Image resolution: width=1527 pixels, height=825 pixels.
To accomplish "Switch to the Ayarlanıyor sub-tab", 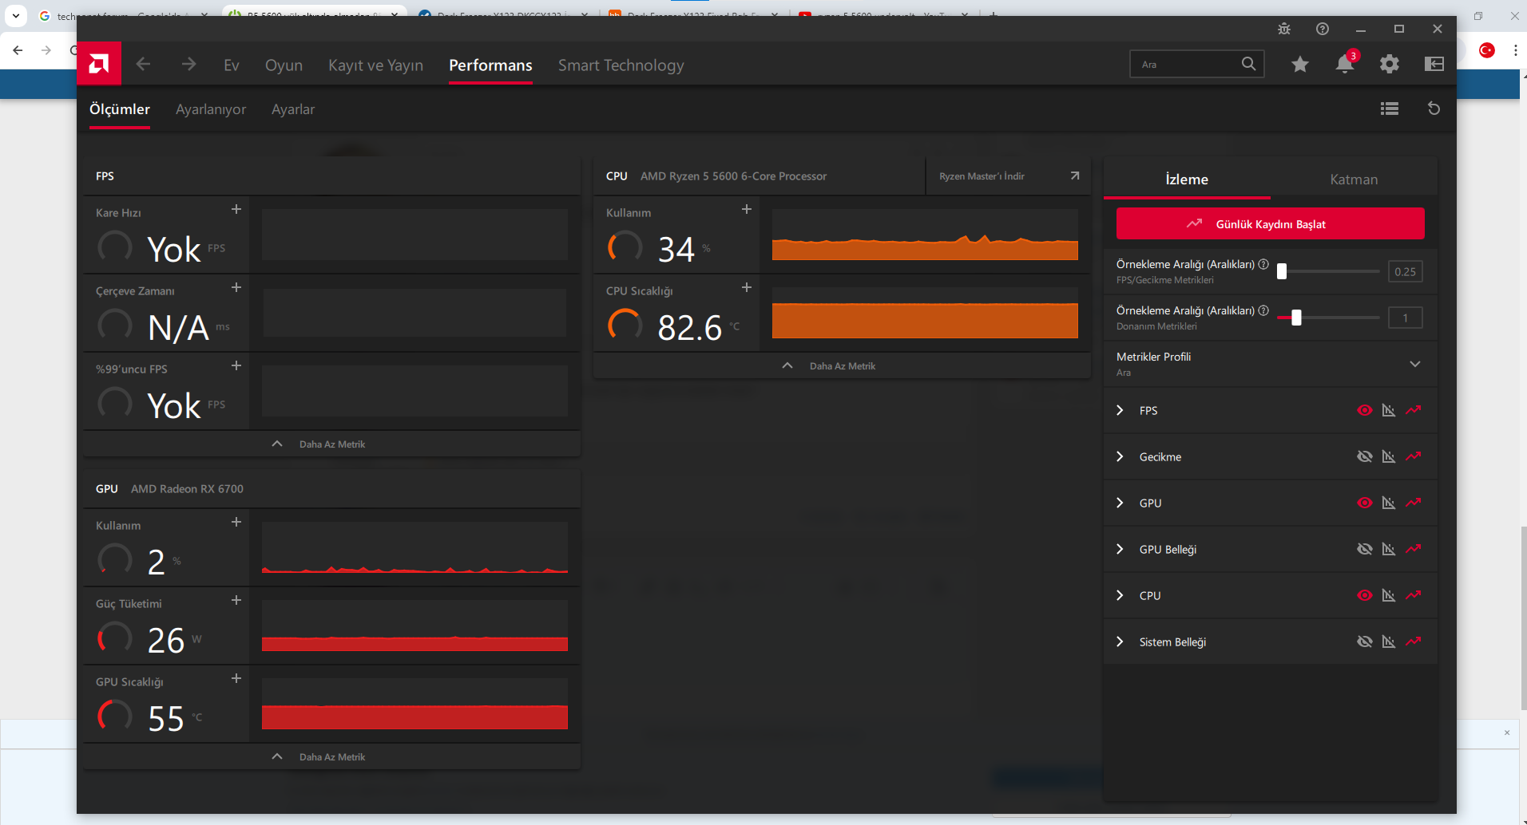I will [x=211, y=109].
